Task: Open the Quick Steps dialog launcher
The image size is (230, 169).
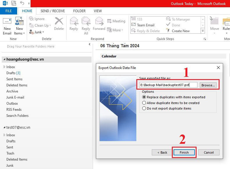Action: tap(205, 39)
